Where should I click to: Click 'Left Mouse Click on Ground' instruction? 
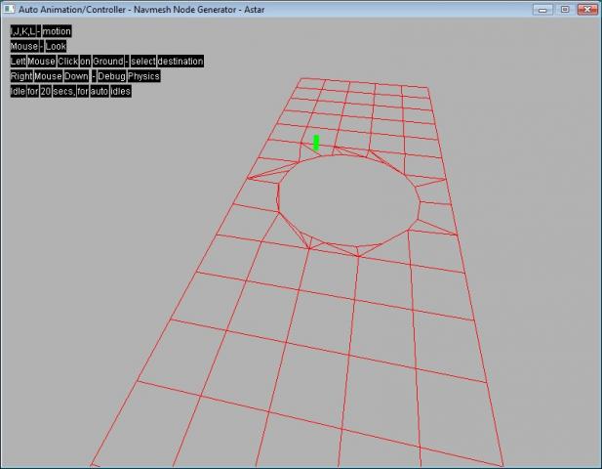click(x=106, y=62)
